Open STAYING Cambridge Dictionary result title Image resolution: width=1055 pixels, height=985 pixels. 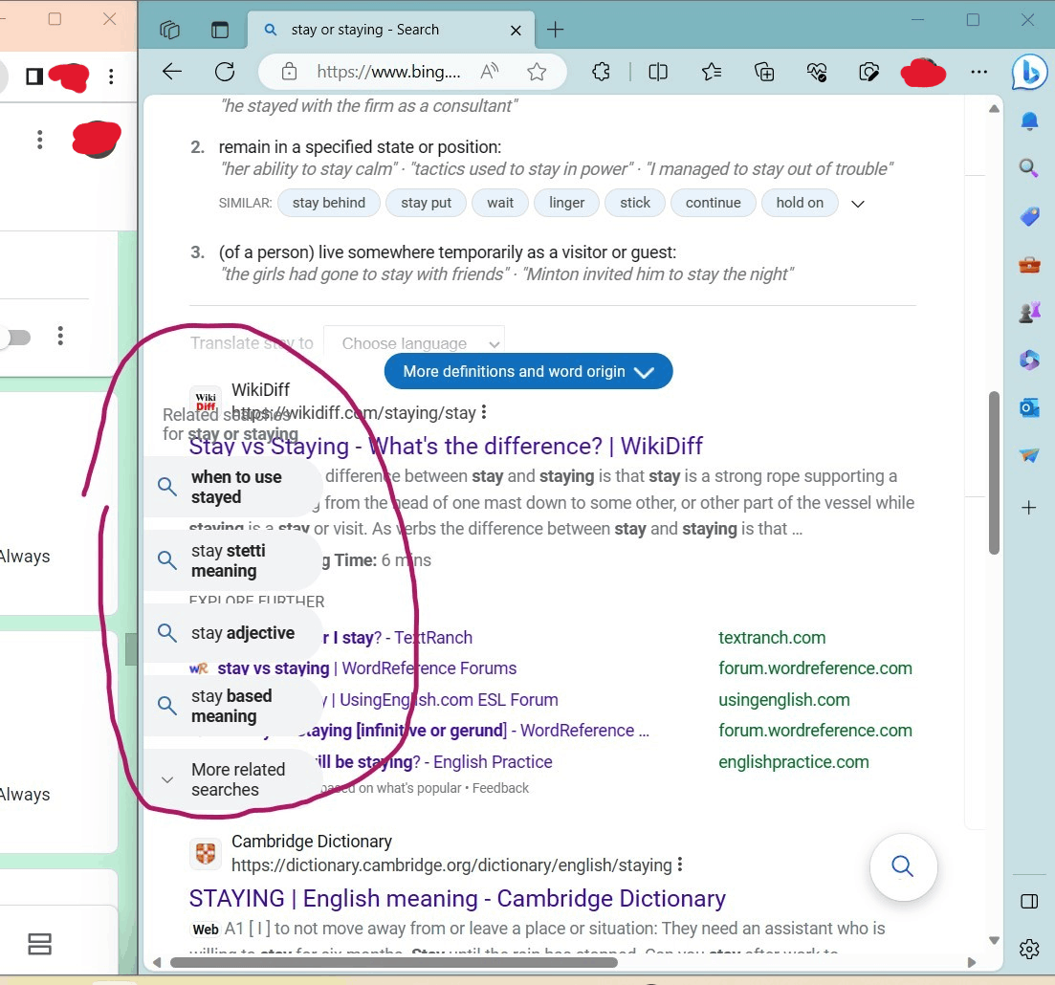(457, 898)
